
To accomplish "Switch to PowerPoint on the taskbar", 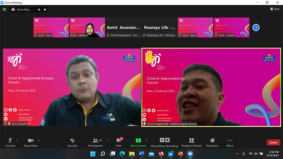I will (180, 154).
